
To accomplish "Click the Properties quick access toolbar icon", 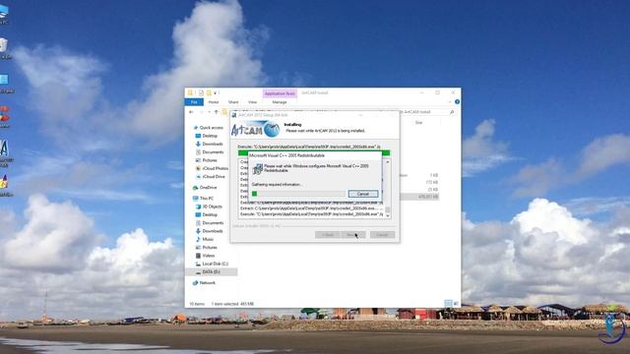I will pyautogui.click(x=201, y=92).
